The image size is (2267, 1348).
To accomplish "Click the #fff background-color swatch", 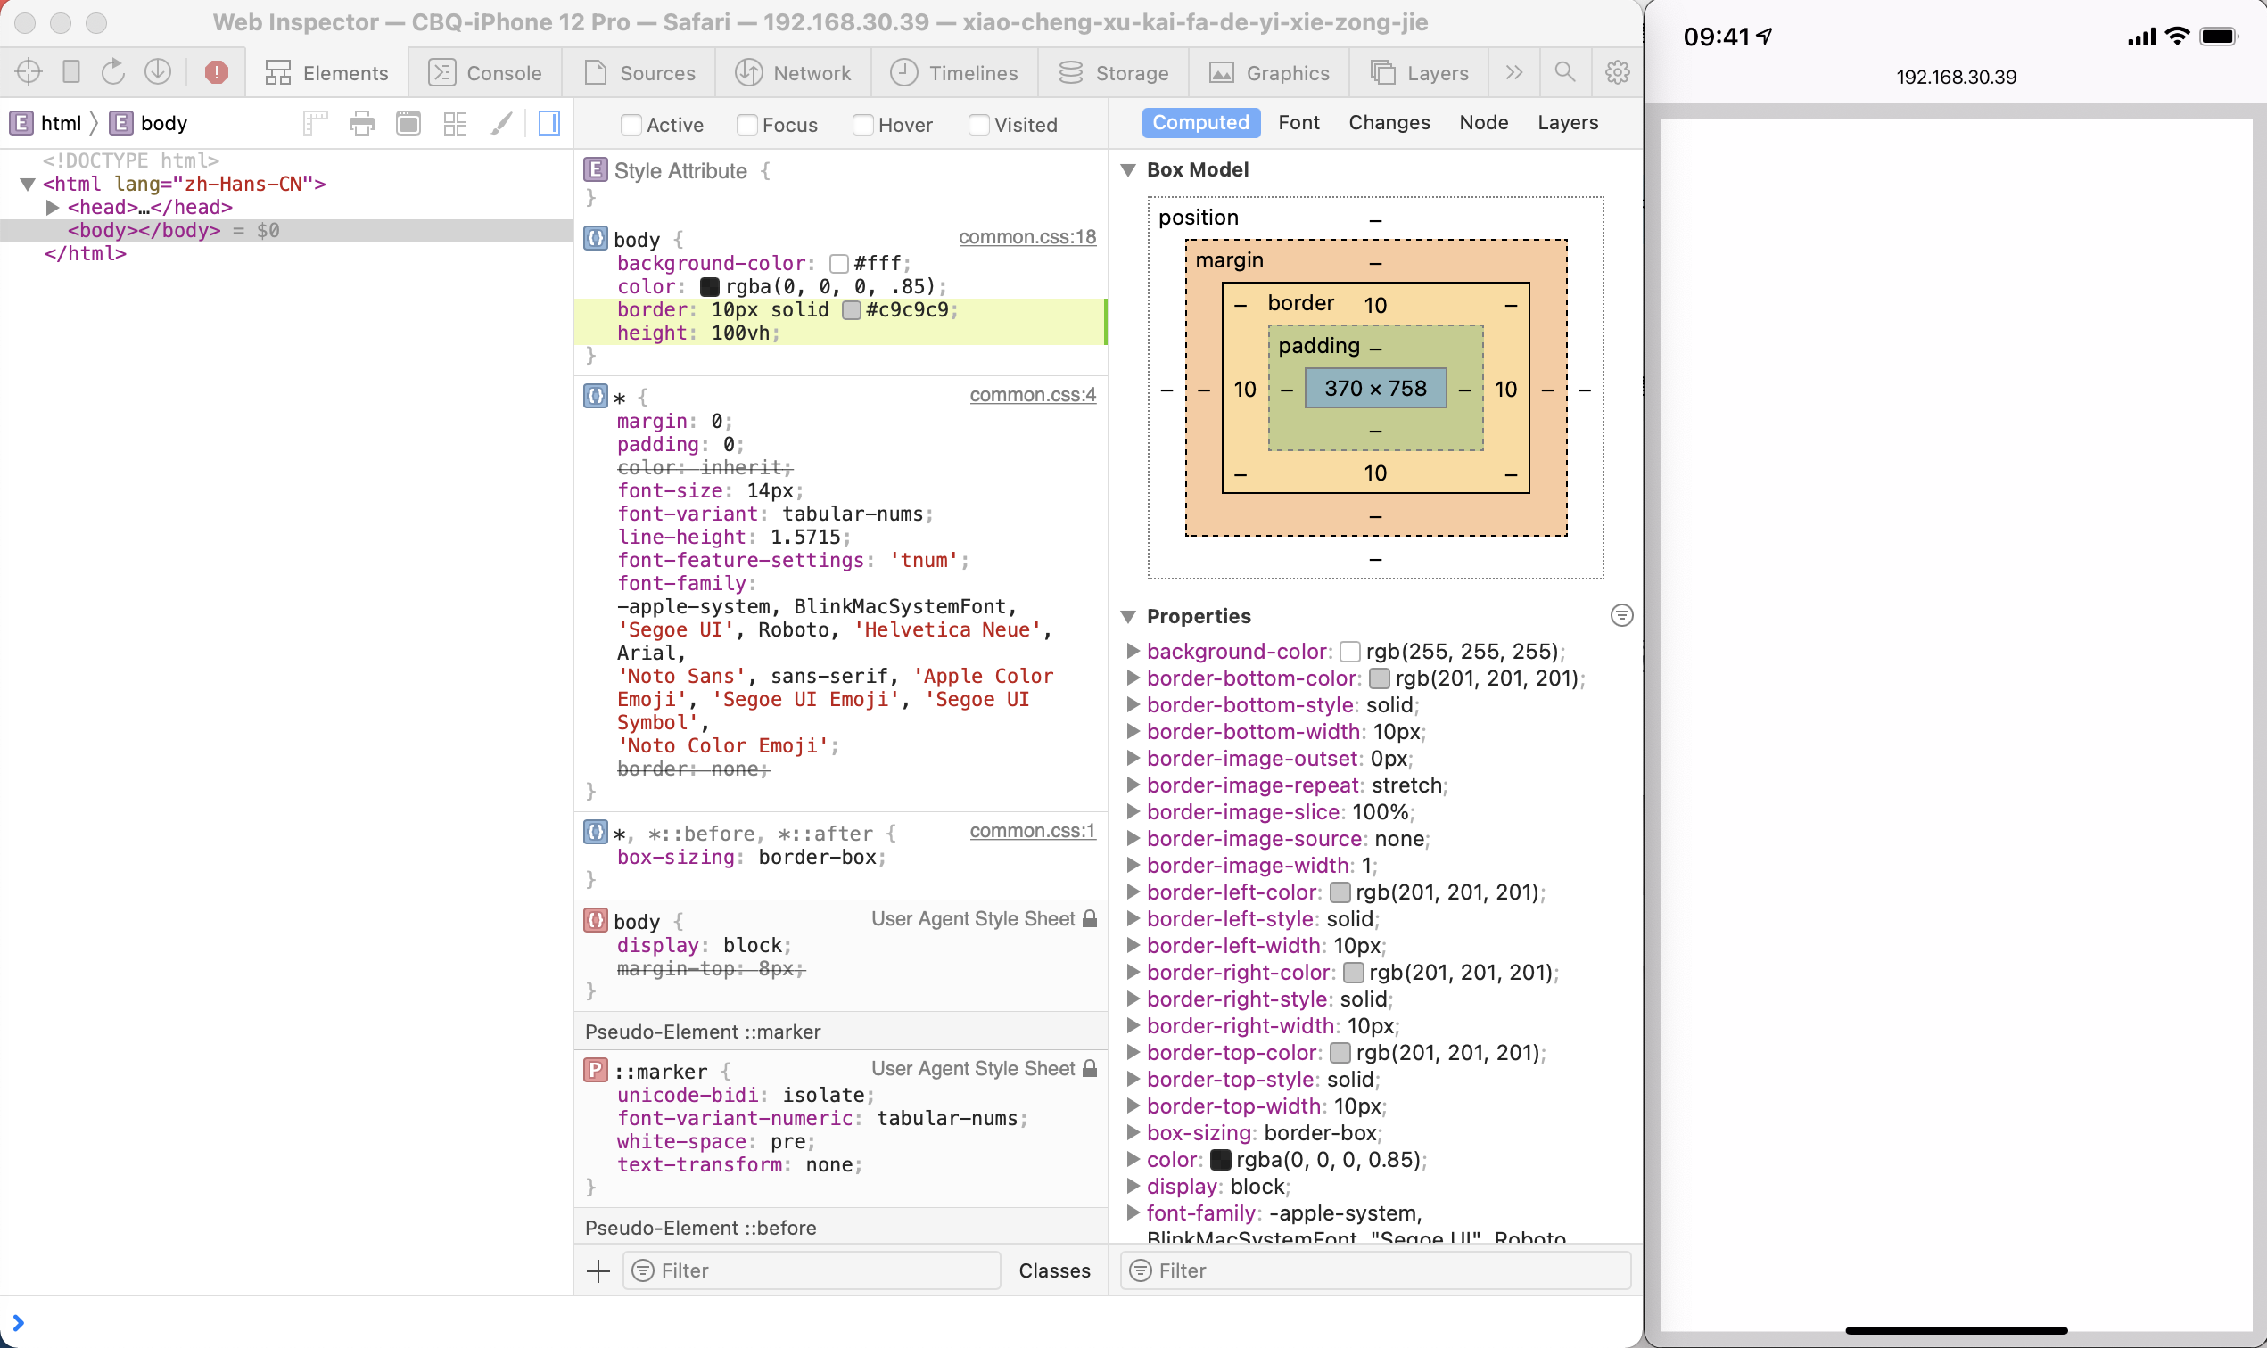I will [838, 263].
